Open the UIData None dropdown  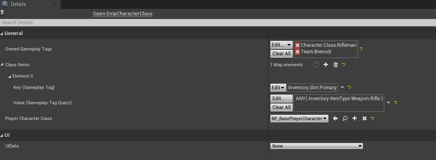tap(316, 146)
